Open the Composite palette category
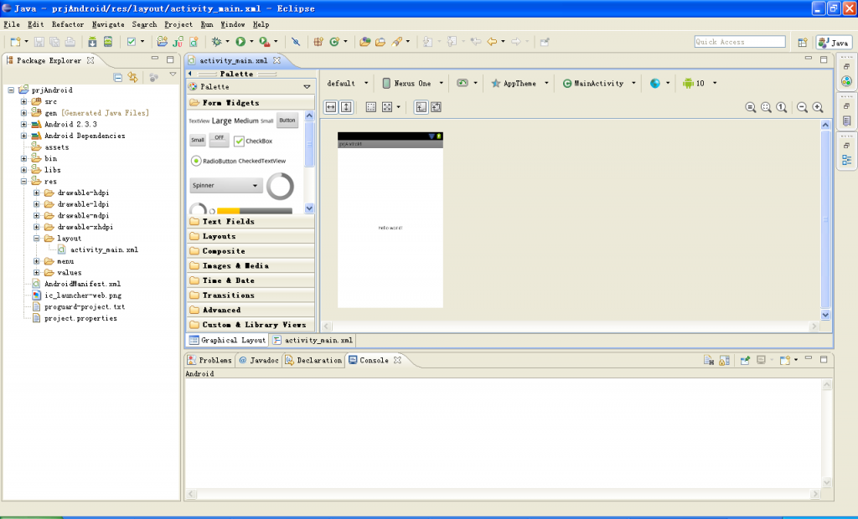The image size is (858, 519). pyautogui.click(x=251, y=251)
